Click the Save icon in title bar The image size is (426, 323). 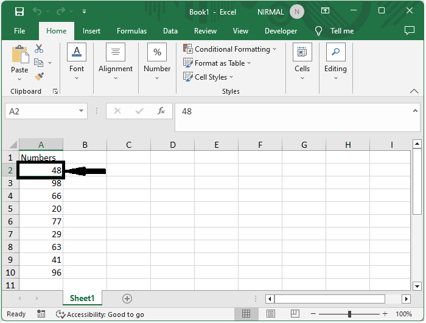coord(19,12)
